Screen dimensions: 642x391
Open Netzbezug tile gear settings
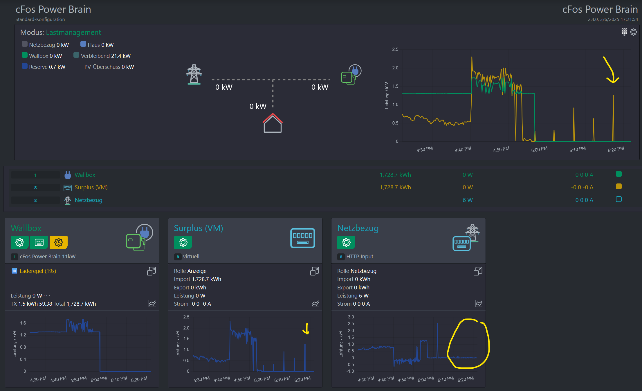pyautogui.click(x=346, y=242)
